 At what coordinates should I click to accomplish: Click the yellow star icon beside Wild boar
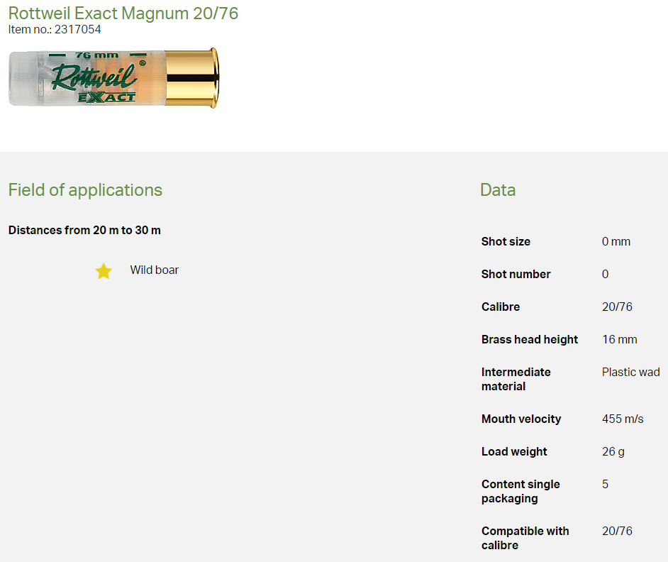coord(104,271)
